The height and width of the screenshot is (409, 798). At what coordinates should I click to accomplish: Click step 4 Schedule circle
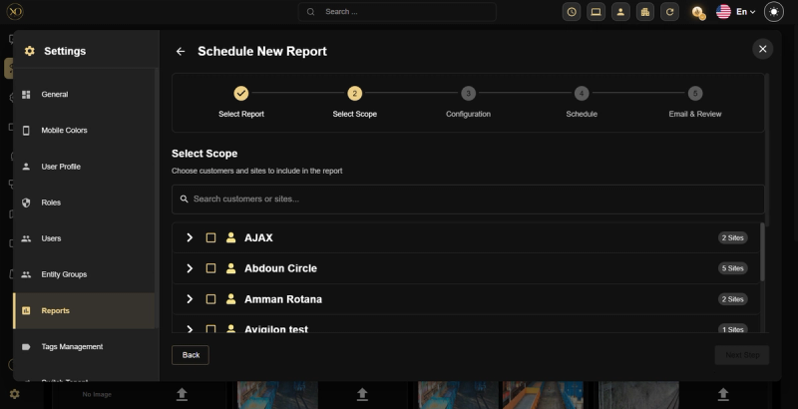point(582,93)
